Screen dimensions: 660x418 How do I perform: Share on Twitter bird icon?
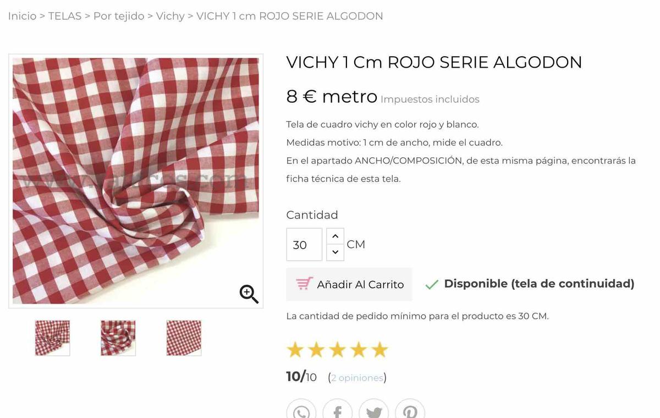[373, 411]
